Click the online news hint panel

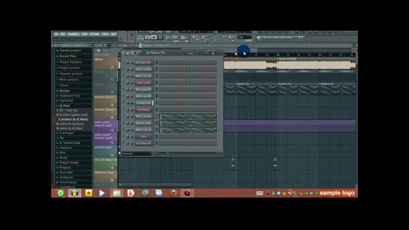click(x=280, y=38)
